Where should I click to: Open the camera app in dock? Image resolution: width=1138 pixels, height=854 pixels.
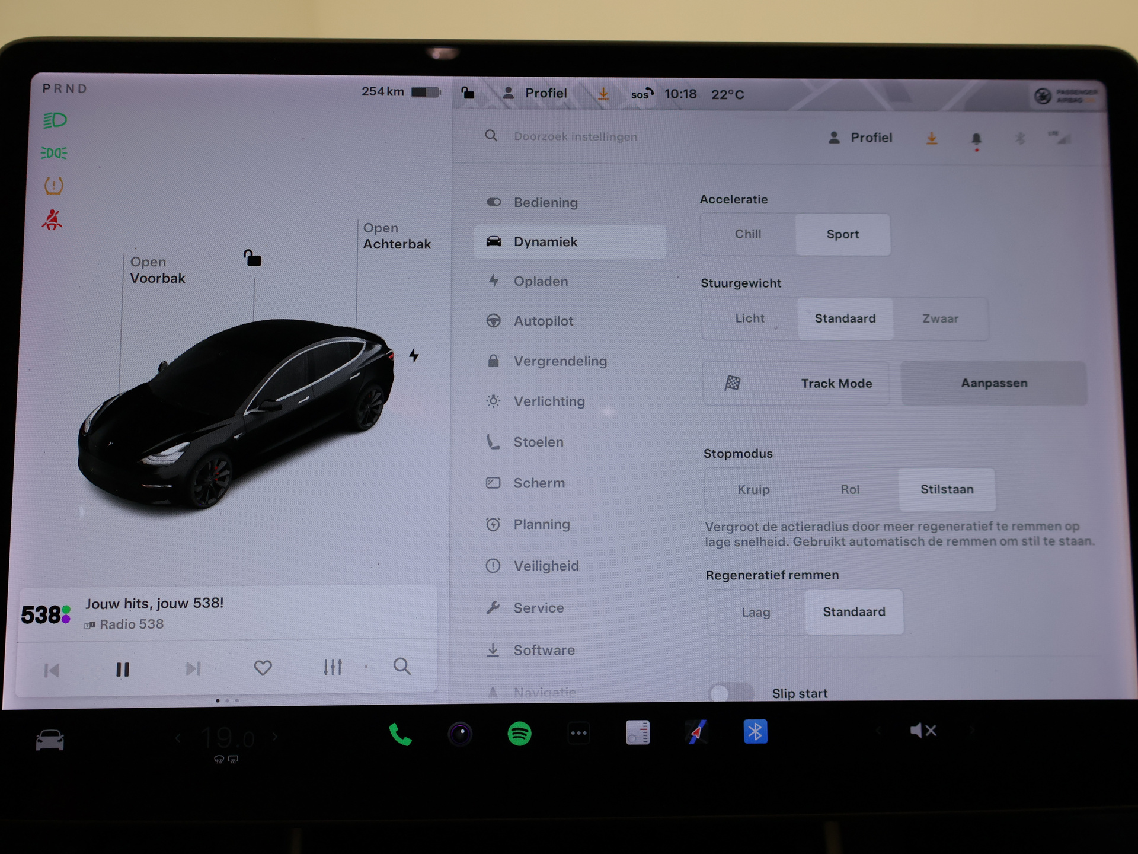tap(460, 734)
